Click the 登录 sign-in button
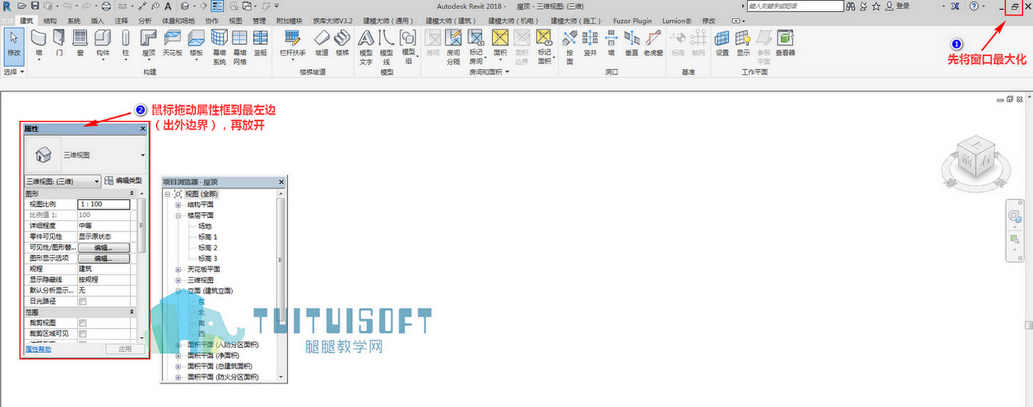1033x407 pixels. click(x=898, y=6)
